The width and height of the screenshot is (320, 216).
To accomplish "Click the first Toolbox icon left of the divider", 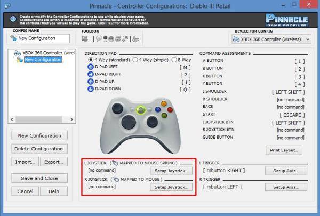I will tap(85, 39).
